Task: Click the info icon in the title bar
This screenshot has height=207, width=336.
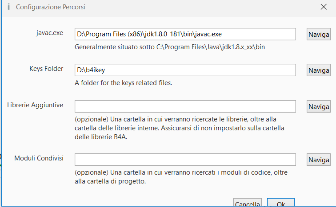Action: point(8,7)
